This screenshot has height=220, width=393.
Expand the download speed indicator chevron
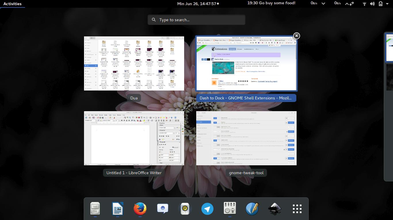(323, 4)
